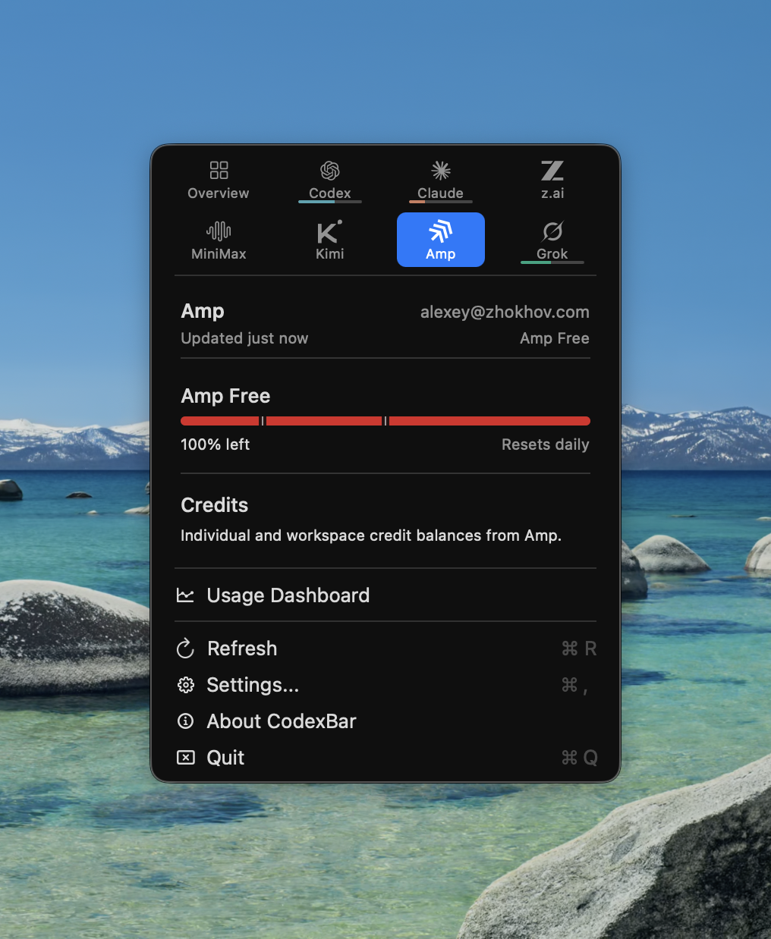Select the z.ai provider icon

click(x=552, y=170)
